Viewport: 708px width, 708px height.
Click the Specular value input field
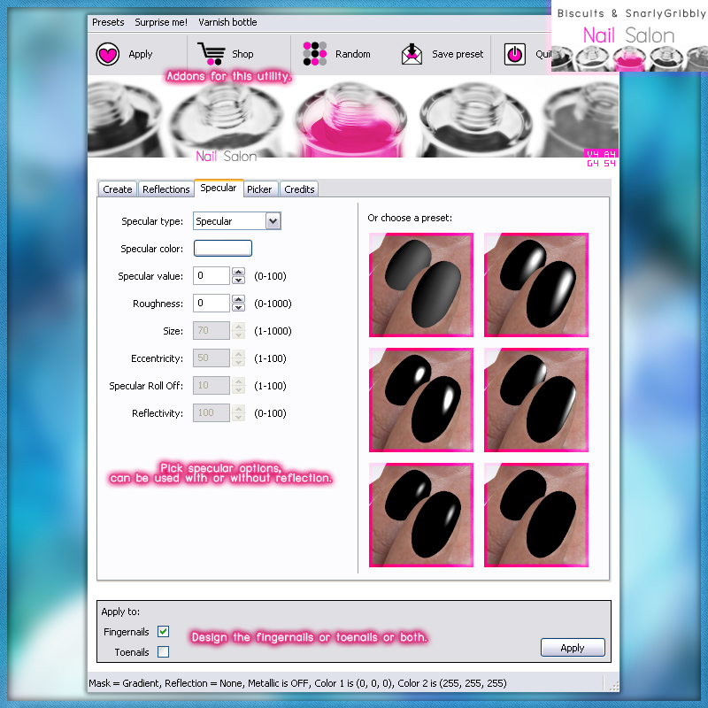coord(212,275)
